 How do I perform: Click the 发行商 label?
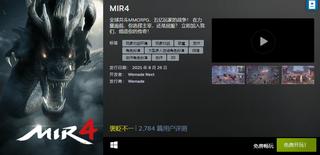(117, 81)
